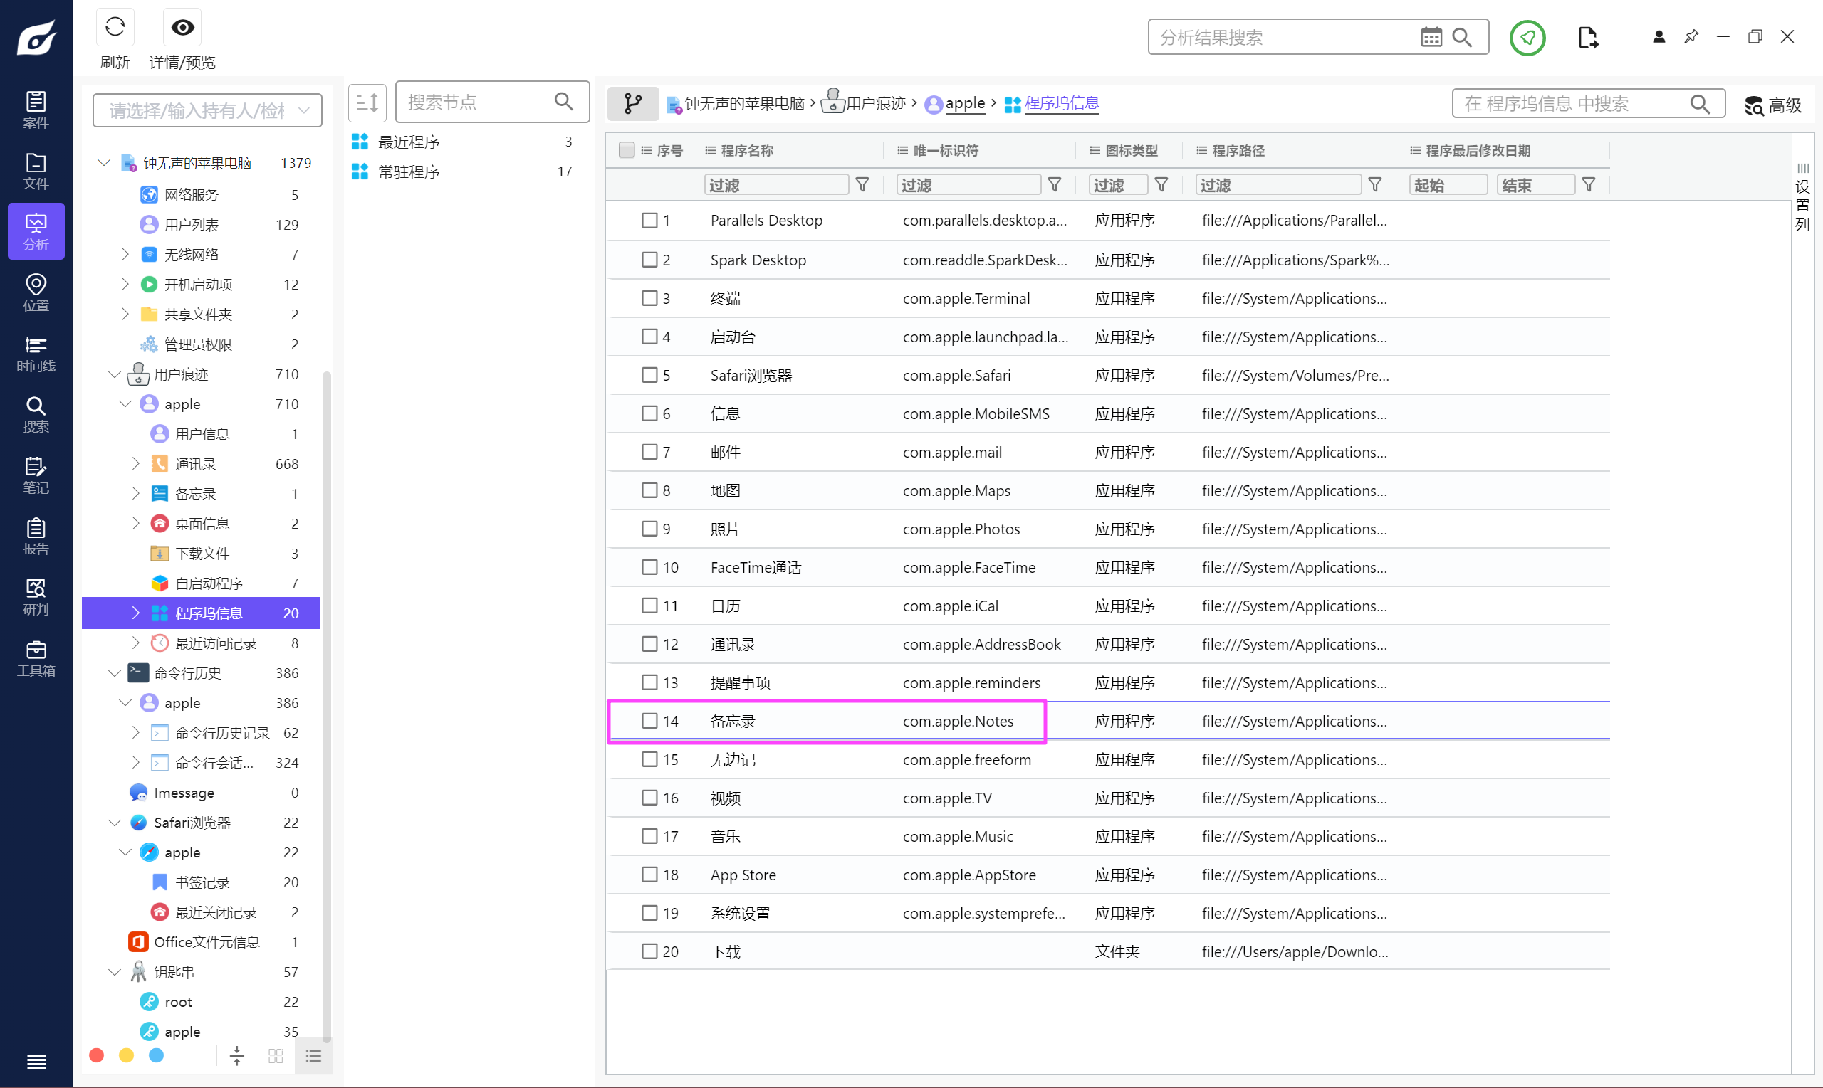Viewport: 1823px width, 1088px height.
Task: Click the magnifier in 分析结果搜索 box
Action: (1462, 38)
